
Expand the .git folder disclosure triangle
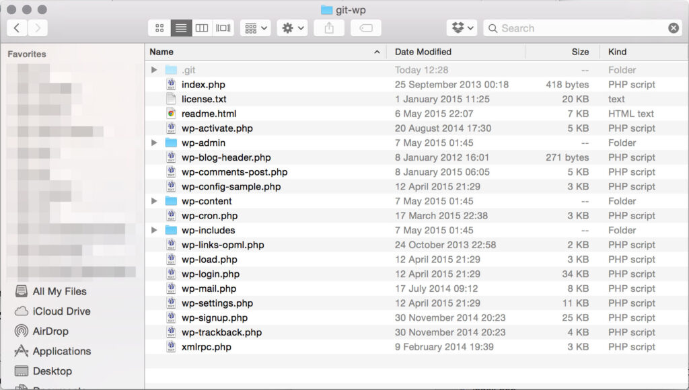(x=154, y=70)
